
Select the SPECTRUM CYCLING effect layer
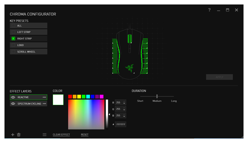28,104
